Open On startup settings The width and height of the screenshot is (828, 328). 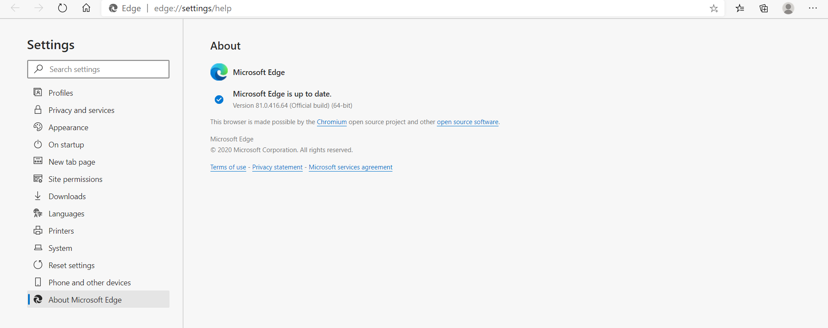click(x=98, y=144)
